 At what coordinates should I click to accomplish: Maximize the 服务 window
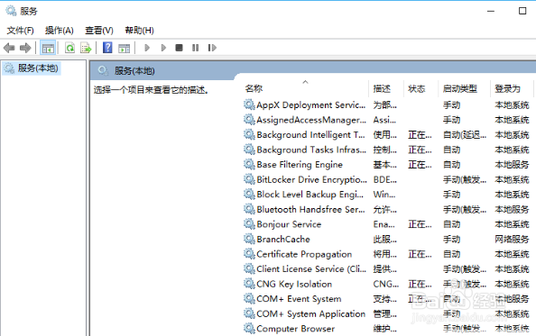[522, 11]
